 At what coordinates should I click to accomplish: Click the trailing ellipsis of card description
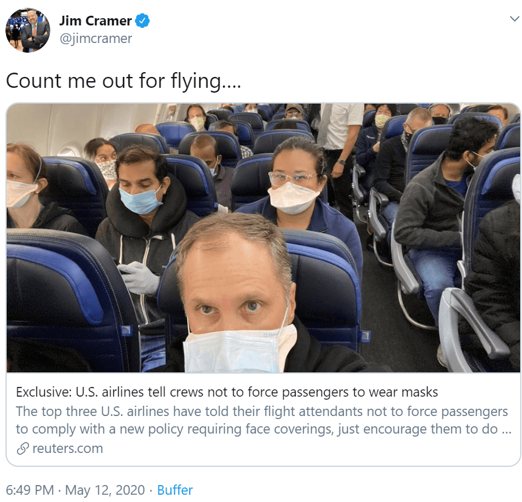(x=506, y=429)
